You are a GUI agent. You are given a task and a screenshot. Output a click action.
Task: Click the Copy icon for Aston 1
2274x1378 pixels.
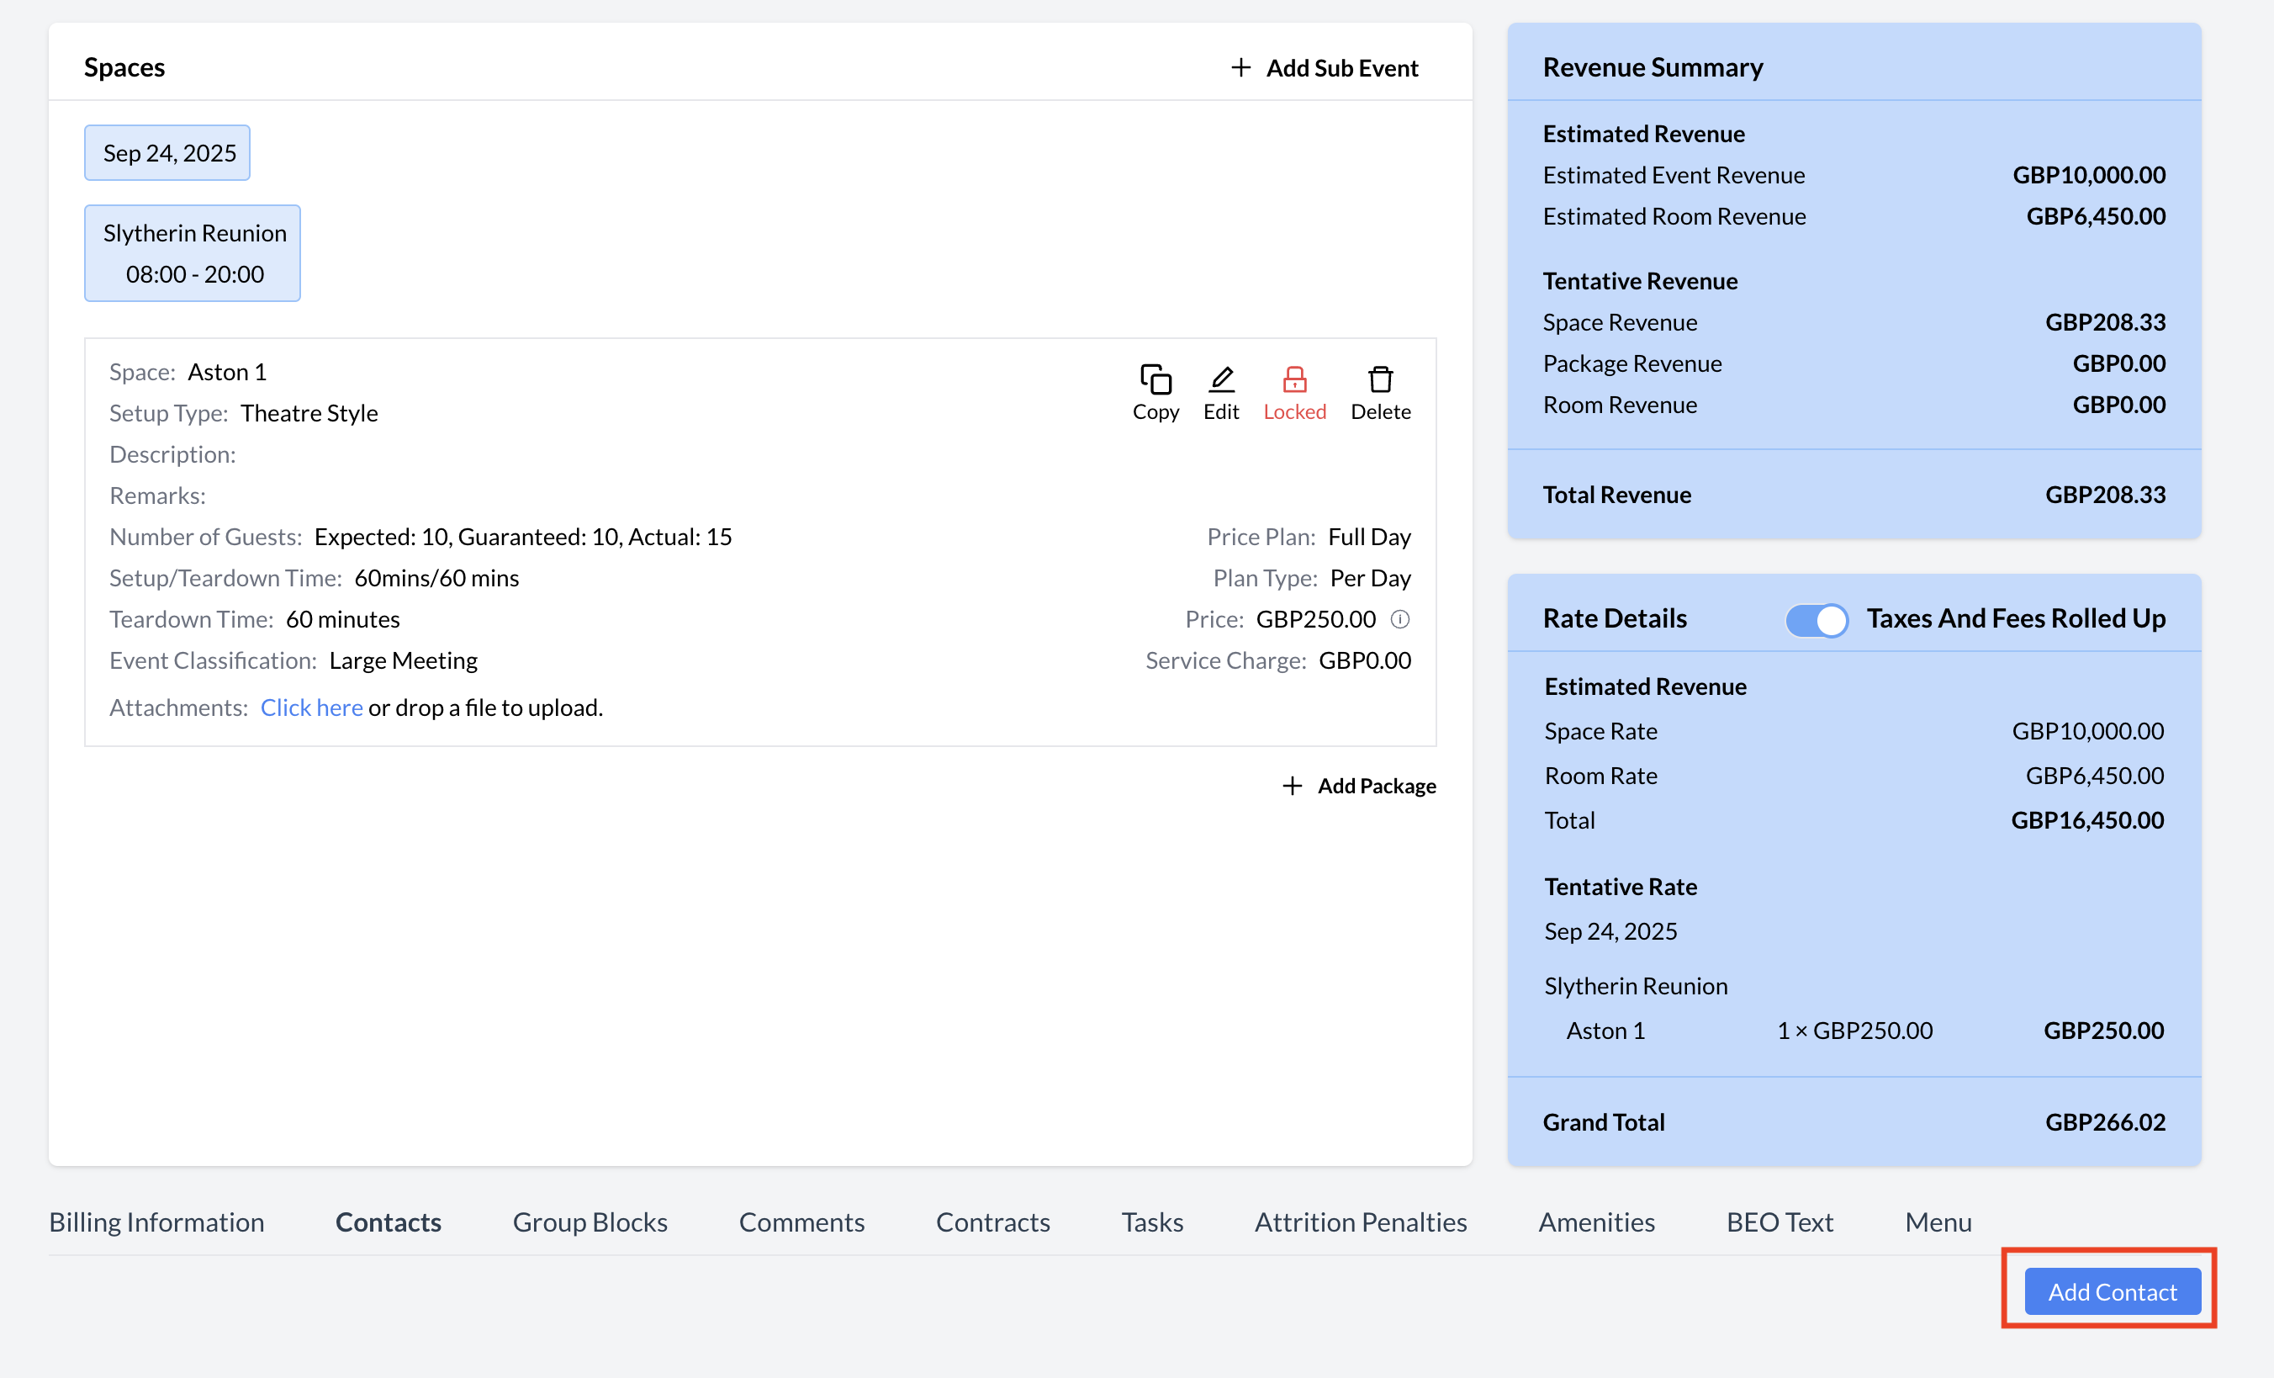coord(1156,379)
